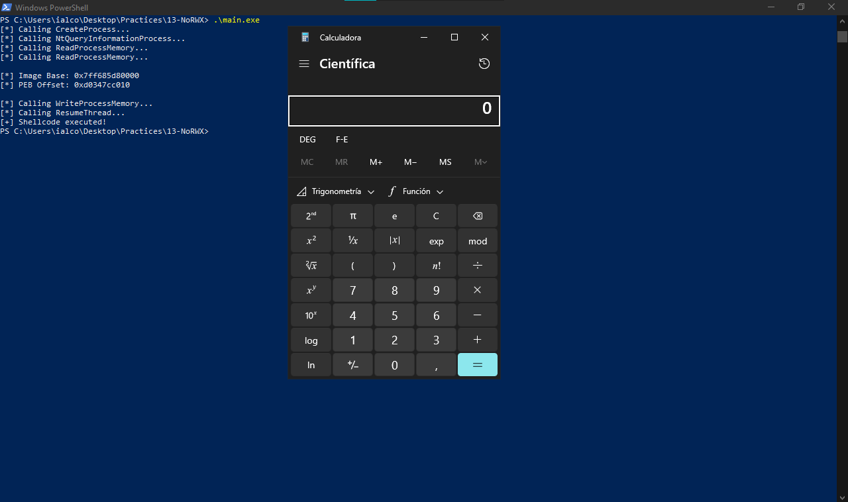This screenshot has width=848, height=502.
Task: Click the number 8 key
Action: point(394,290)
